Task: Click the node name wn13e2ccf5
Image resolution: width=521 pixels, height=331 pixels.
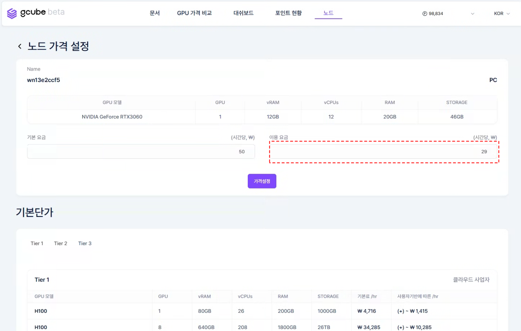Action: [x=43, y=80]
